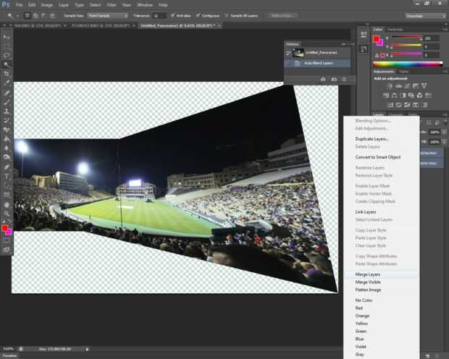Add a Levels adjustment

point(398,85)
